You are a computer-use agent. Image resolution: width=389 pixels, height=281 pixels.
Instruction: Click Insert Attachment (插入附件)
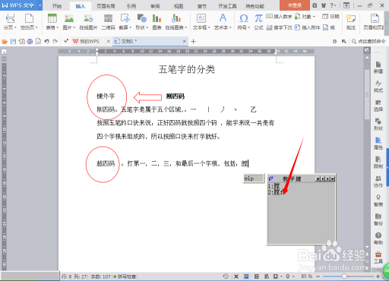click(307, 27)
